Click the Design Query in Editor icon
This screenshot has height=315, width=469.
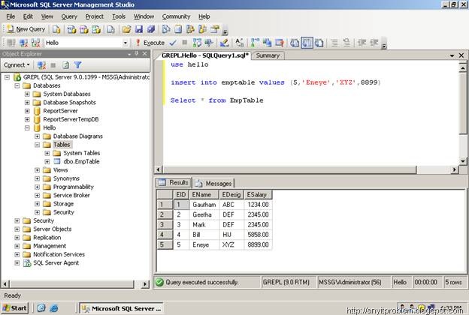click(224, 43)
